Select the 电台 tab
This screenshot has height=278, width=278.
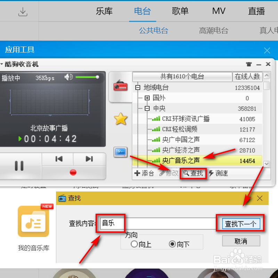(142, 11)
